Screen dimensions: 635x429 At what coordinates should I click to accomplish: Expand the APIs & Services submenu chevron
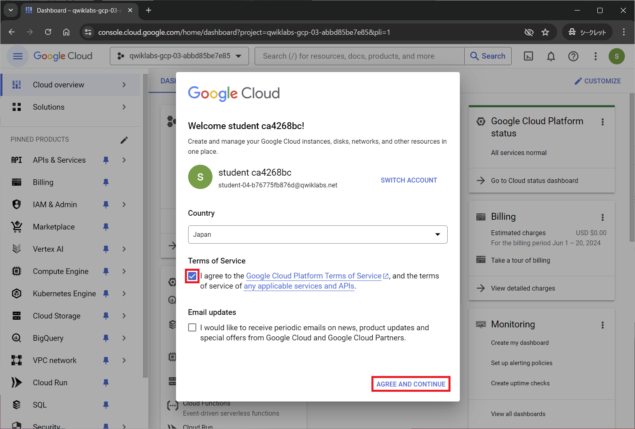pyautogui.click(x=124, y=160)
